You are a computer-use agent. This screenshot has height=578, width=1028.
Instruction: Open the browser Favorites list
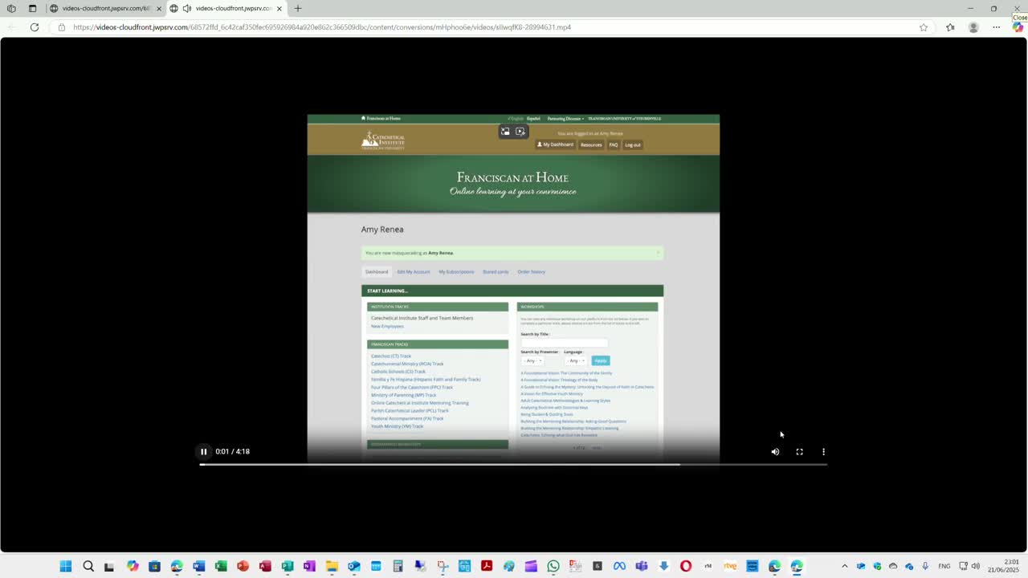(x=950, y=27)
